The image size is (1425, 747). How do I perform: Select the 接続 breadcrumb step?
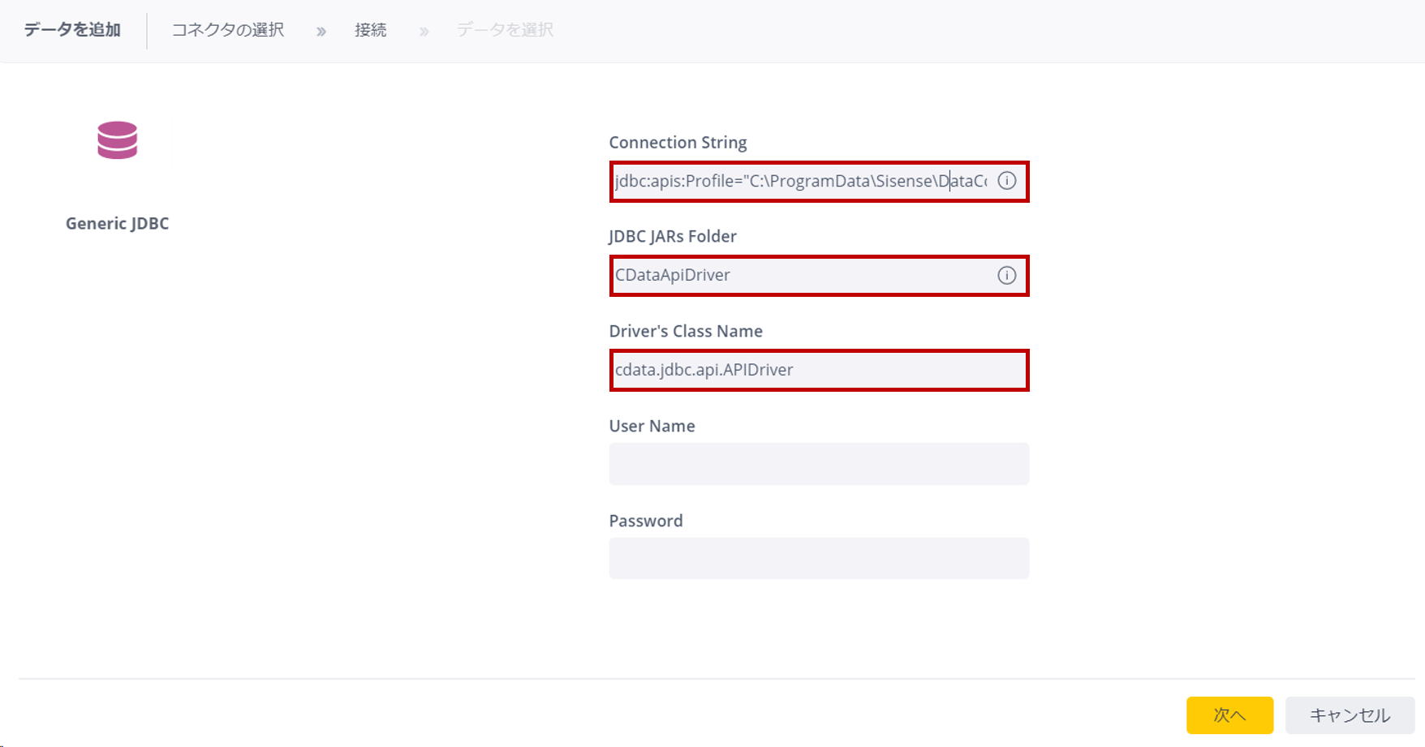[371, 30]
